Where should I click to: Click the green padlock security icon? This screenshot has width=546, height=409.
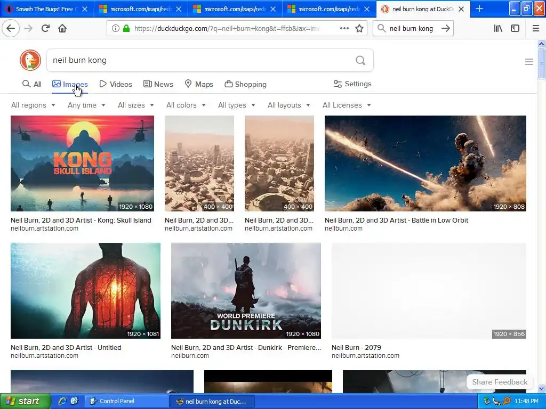[x=126, y=29]
